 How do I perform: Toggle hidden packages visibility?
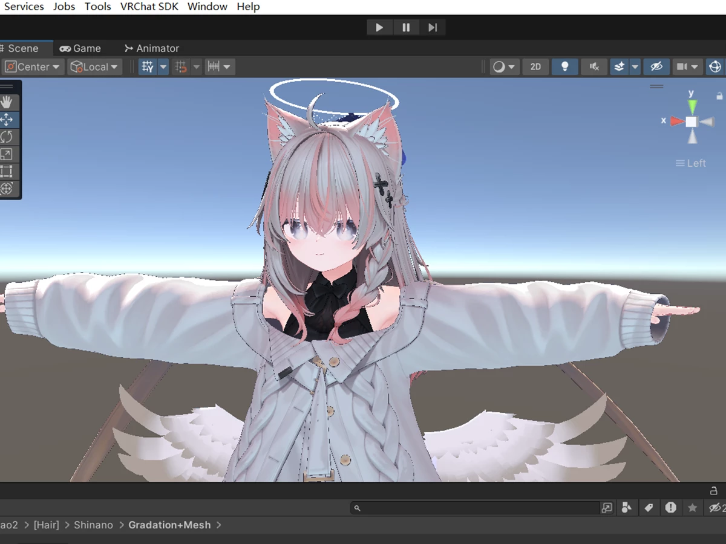(x=716, y=508)
